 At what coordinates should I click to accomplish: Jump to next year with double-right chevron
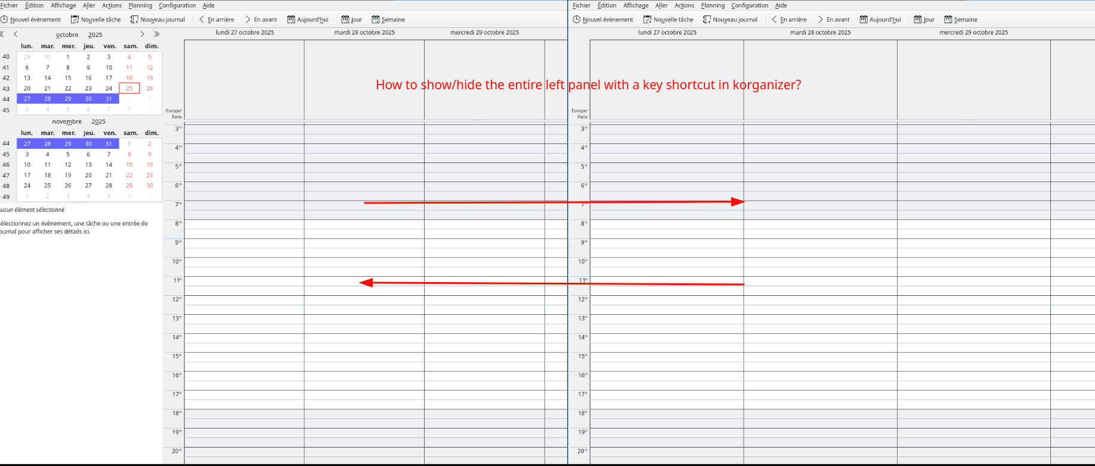pyautogui.click(x=157, y=35)
